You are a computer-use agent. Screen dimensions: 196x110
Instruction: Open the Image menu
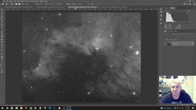pos(11,1)
